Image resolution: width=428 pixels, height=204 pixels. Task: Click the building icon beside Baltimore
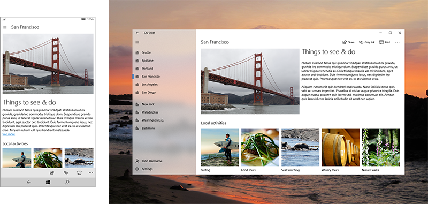[137, 129]
